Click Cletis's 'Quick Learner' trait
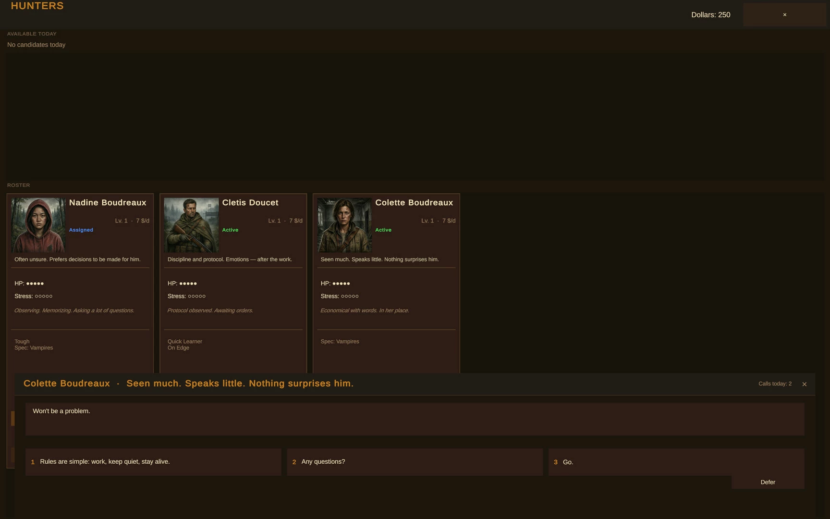 185,341
